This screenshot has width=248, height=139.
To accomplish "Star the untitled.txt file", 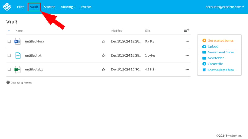I will point(104,56).
